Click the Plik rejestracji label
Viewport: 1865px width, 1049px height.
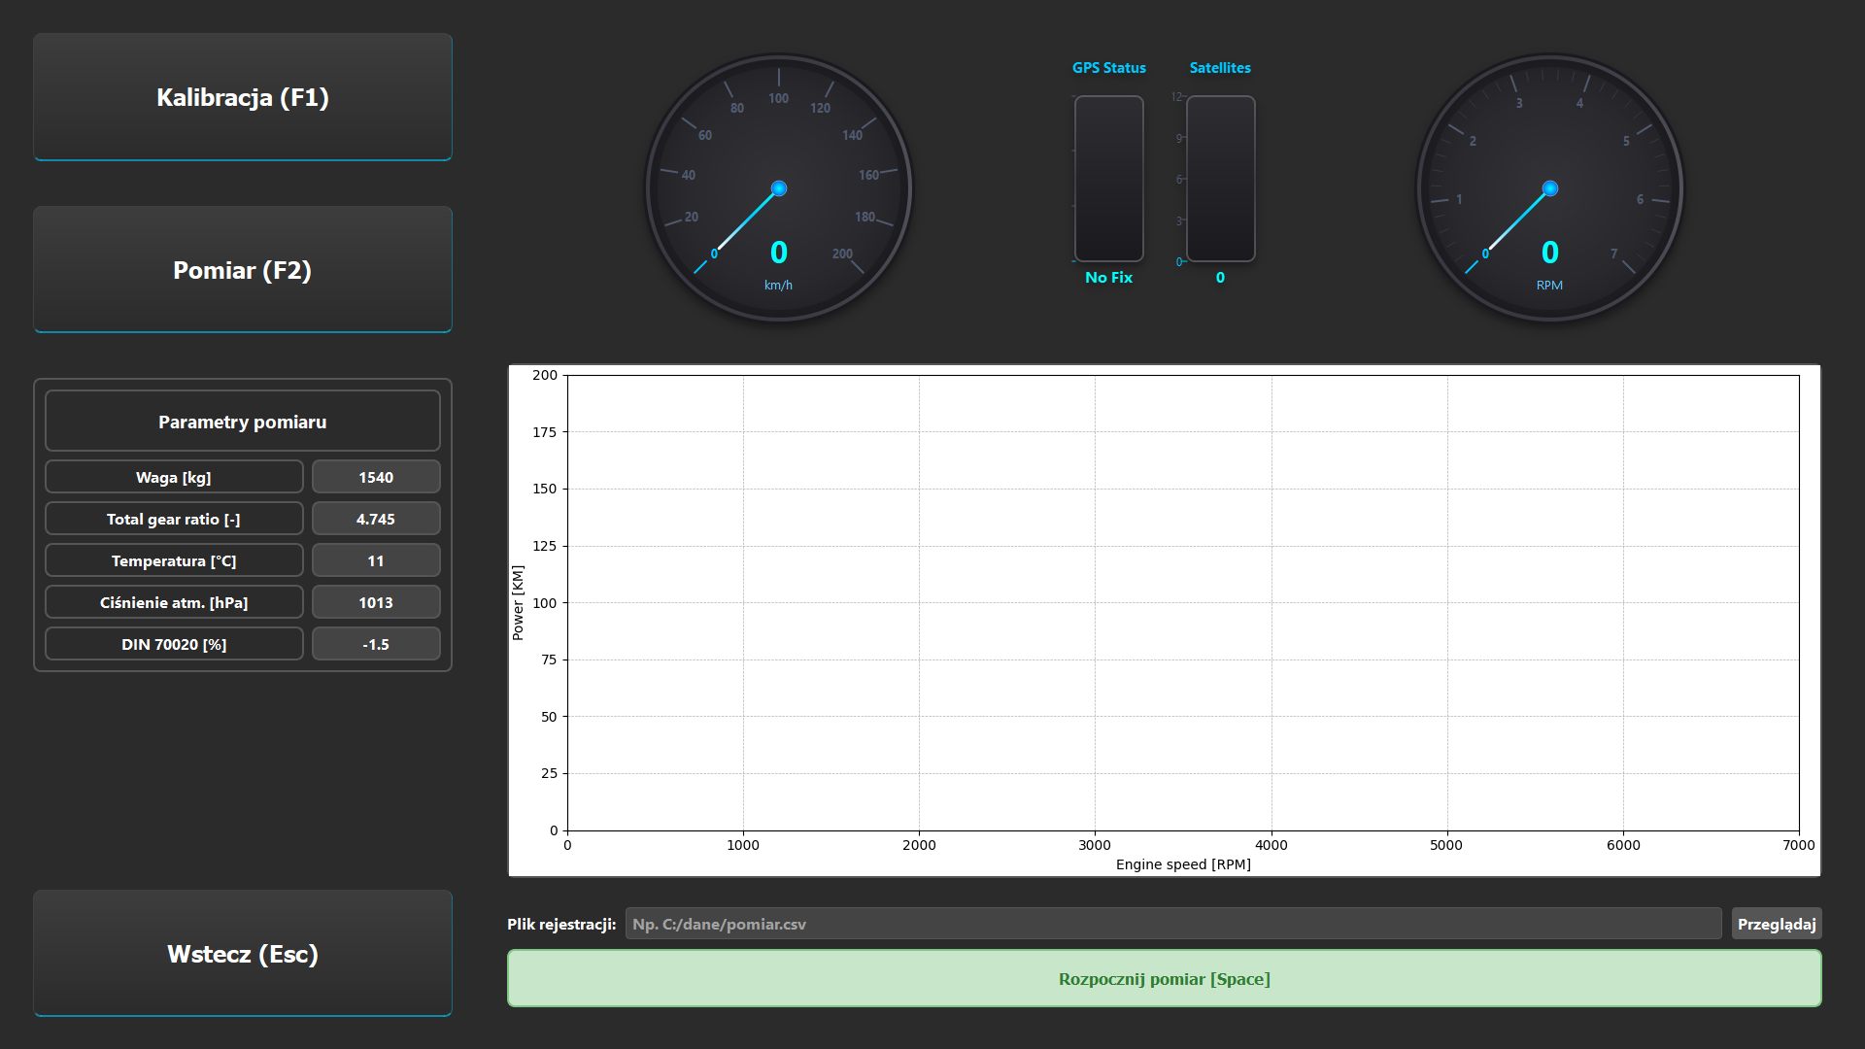[x=561, y=924]
